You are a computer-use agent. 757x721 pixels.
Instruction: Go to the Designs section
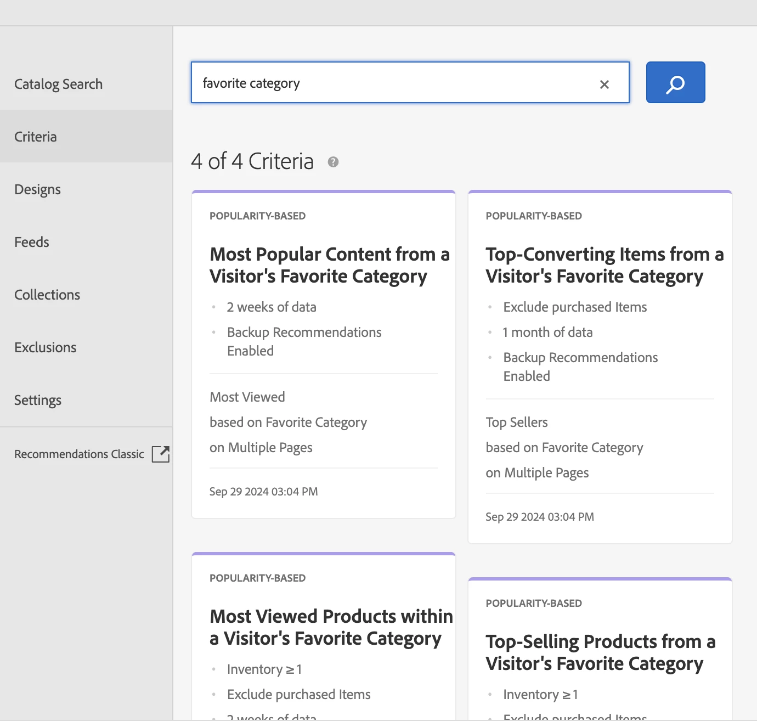tap(37, 189)
